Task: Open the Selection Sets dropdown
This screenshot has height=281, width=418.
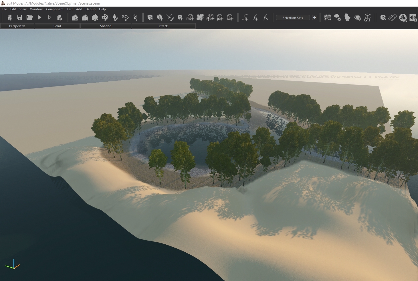Action: pos(293,18)
